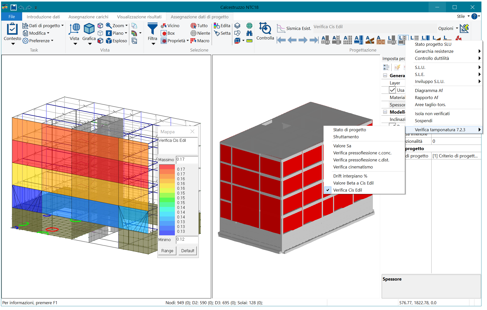Viewport: 487px width, 310px height.
Task: Click the drafting triangle lightning icon
Action: pos(464,28)
